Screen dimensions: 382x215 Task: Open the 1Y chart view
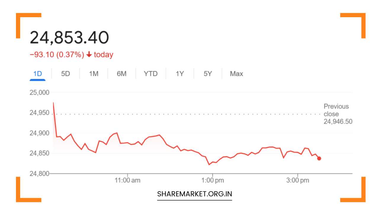[x=180, y=73]
